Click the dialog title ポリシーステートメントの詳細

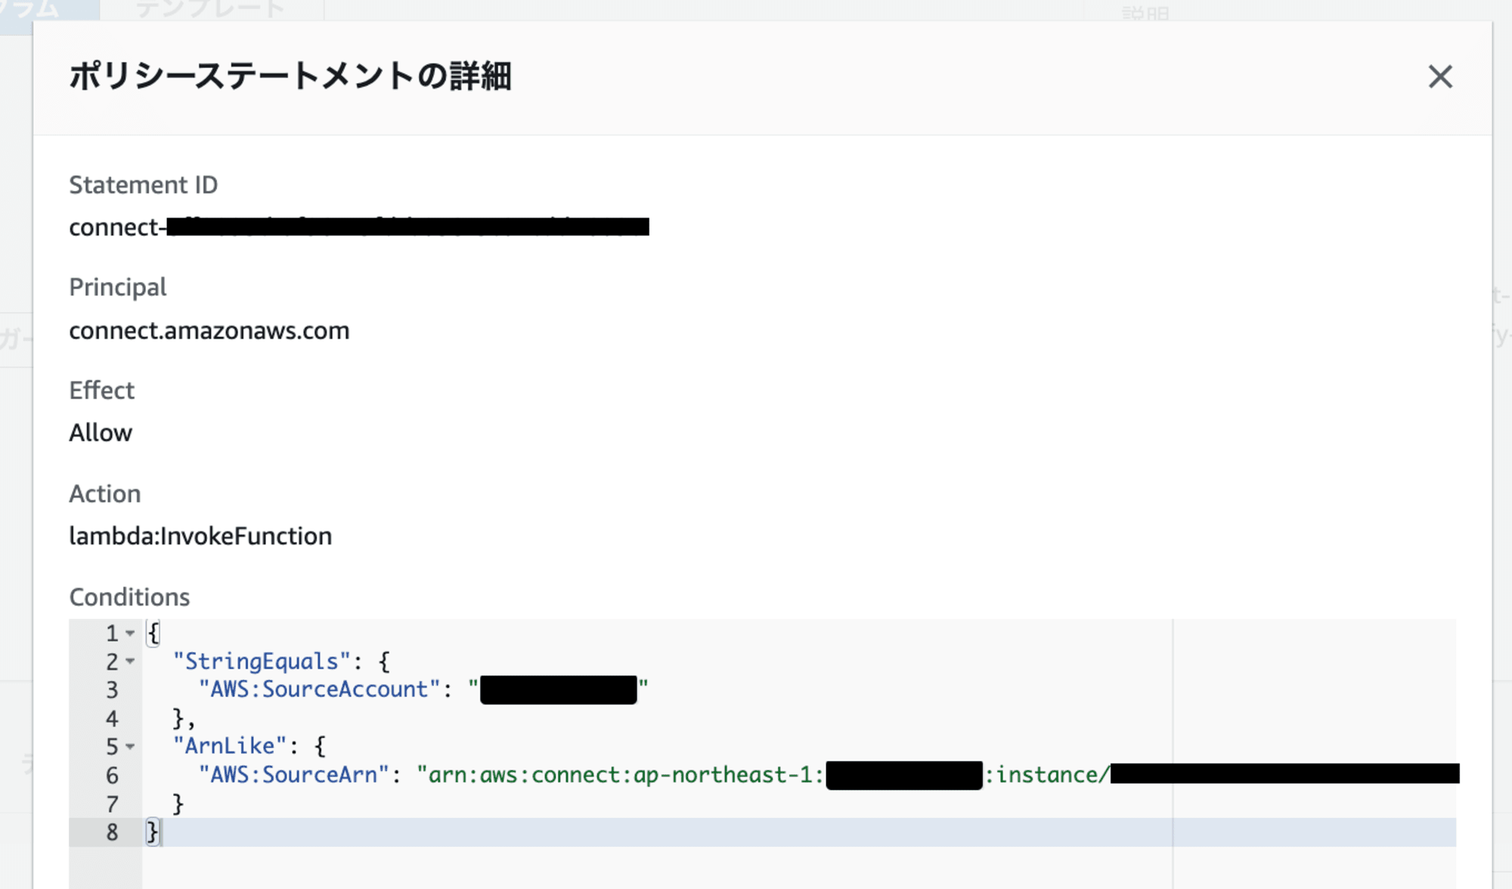pos(290,76)
